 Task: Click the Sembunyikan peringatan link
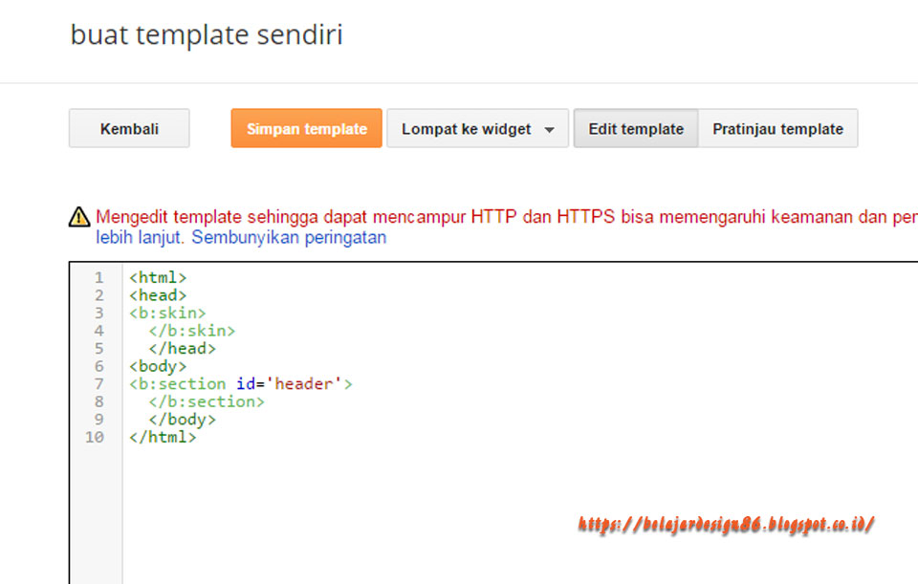289,238
